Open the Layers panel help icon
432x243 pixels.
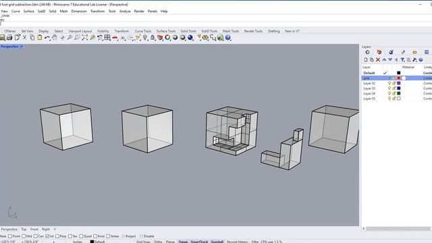pyautogui.click(x=421, y=60)
